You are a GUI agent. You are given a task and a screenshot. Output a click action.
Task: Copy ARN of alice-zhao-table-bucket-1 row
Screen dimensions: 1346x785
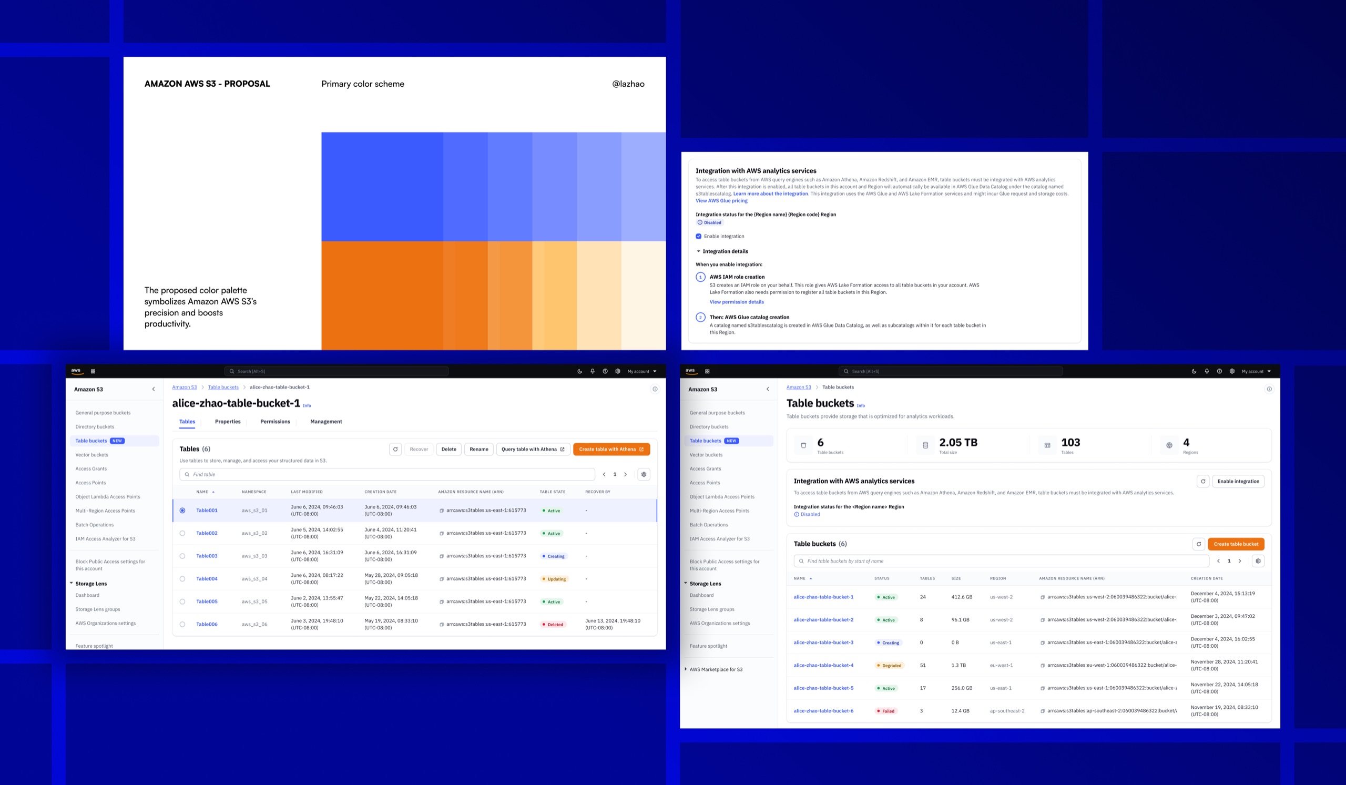point(1043,597)
